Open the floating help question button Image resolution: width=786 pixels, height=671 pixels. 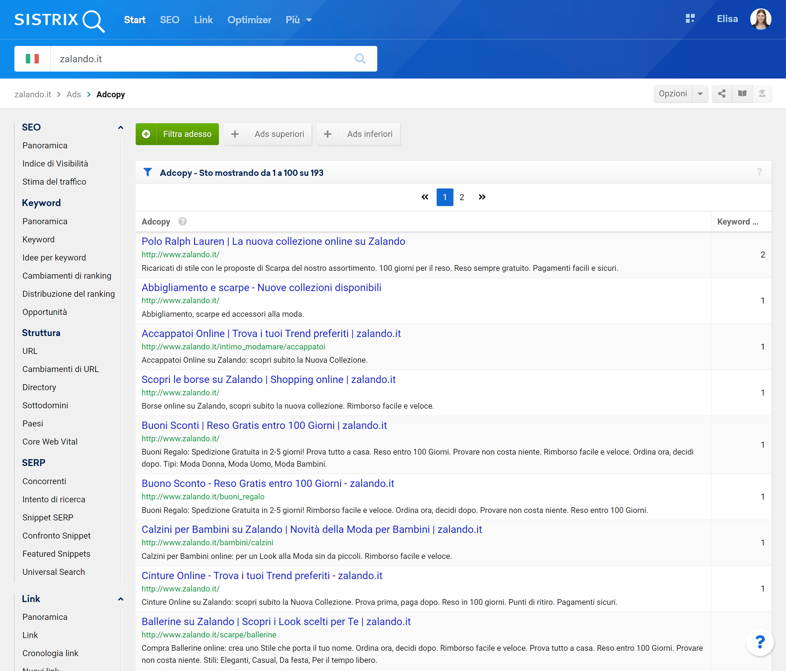759,642
